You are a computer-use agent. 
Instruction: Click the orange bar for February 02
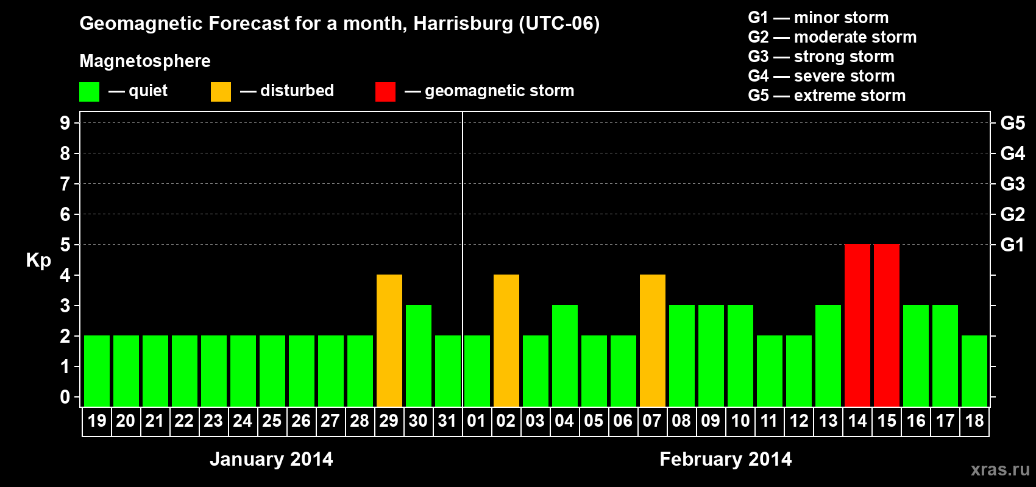pos(506,340)
